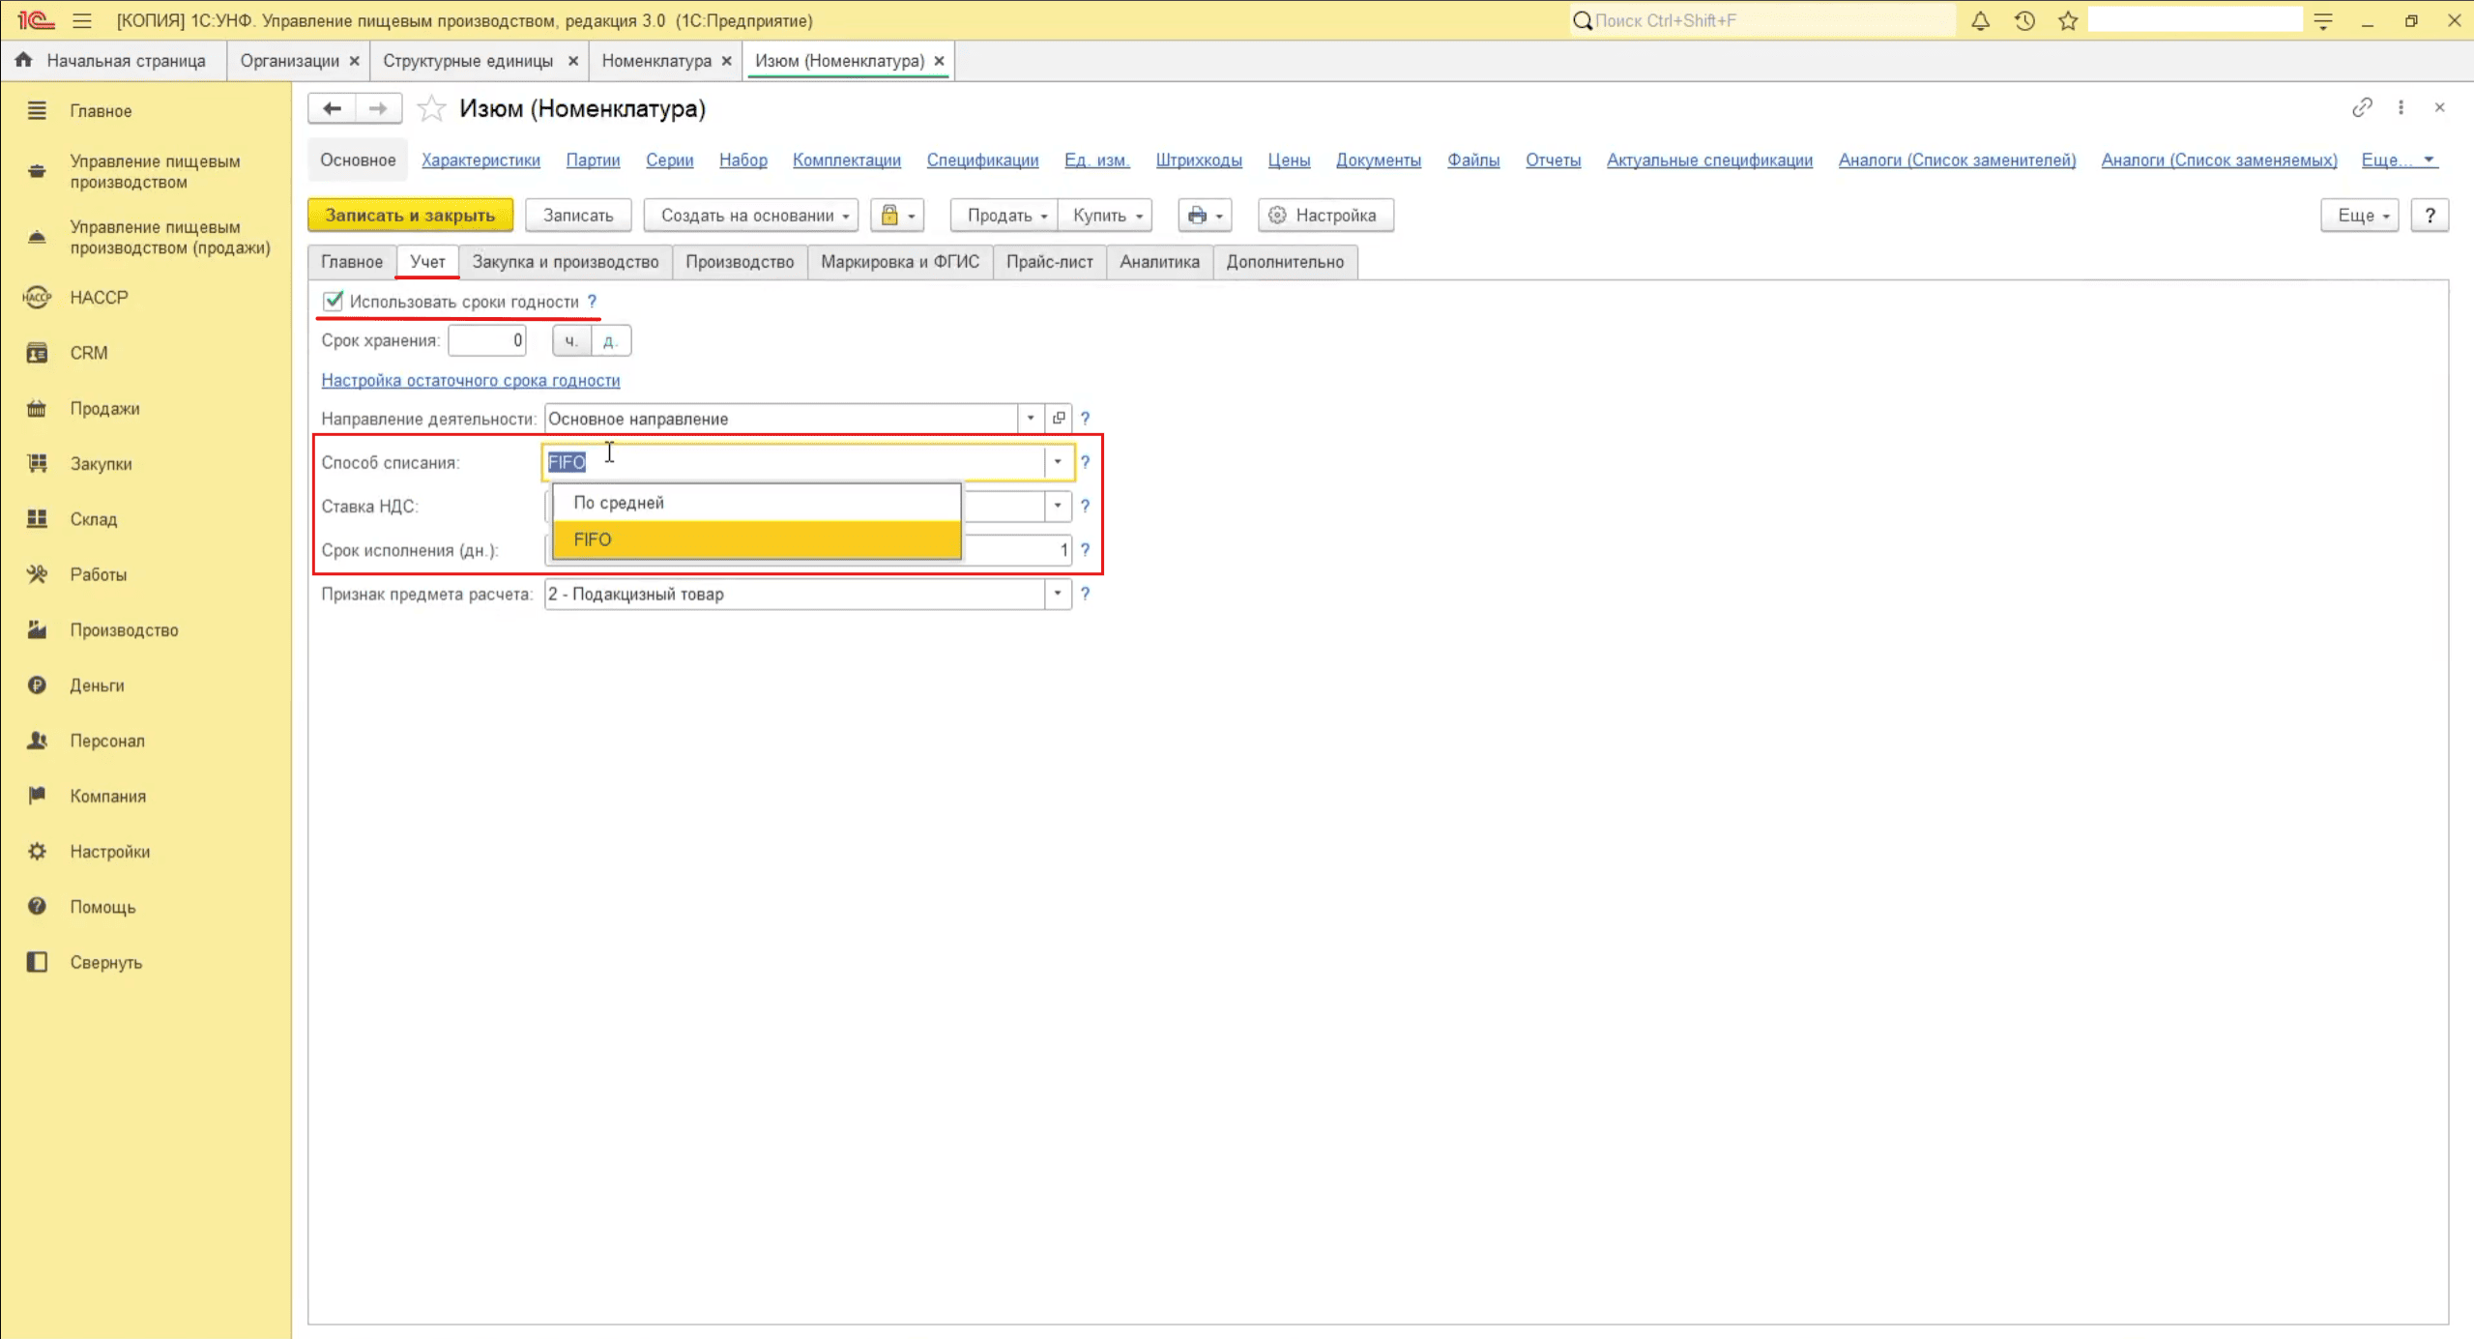Open the form's three-dot options menu
Viewport: 2474px width, 1339px height.
click(x=2401, y=107)
